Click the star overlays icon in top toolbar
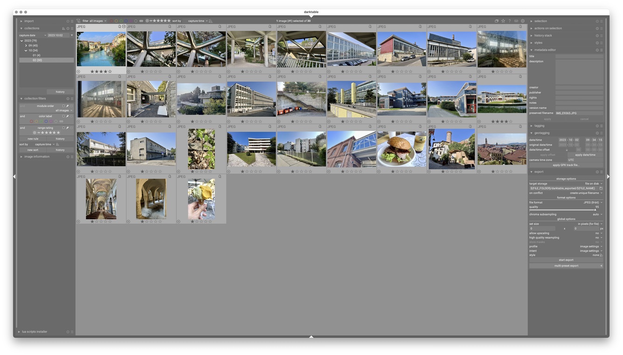Viewport: 623px width, 355px height. tap(503, 21)
